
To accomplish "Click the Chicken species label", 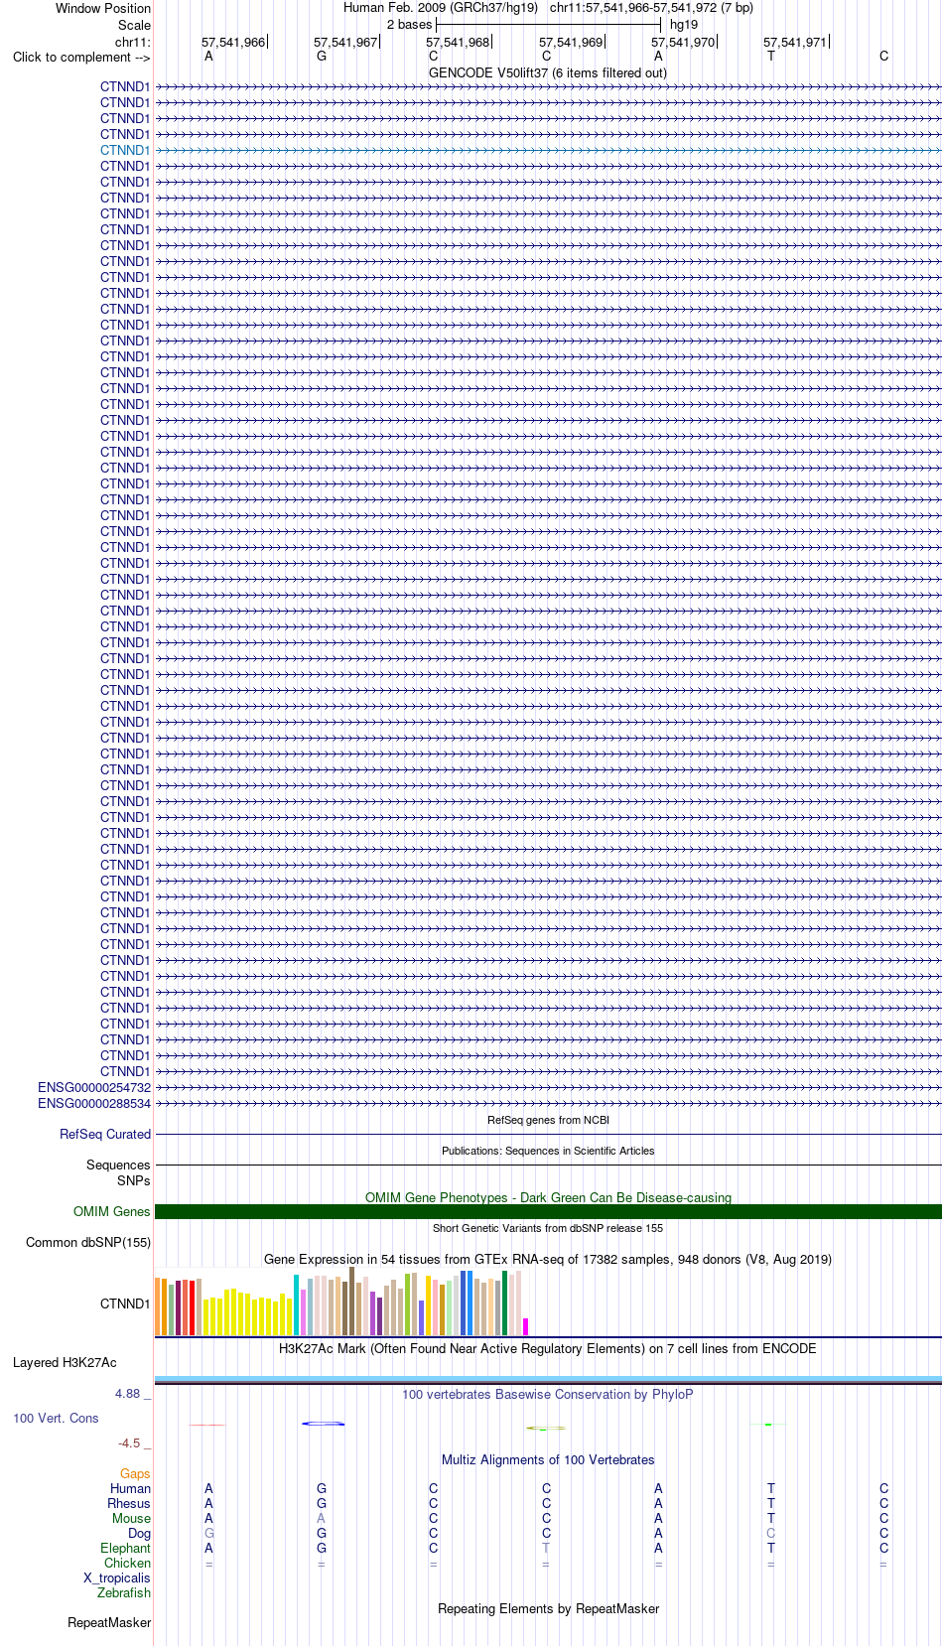I will [x=127, y=1563].
